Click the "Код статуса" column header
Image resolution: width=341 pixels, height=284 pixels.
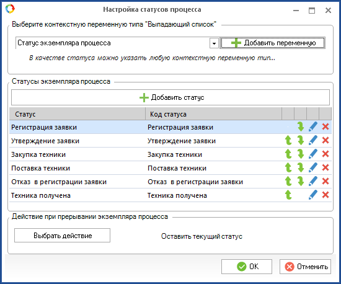point(213,114)
